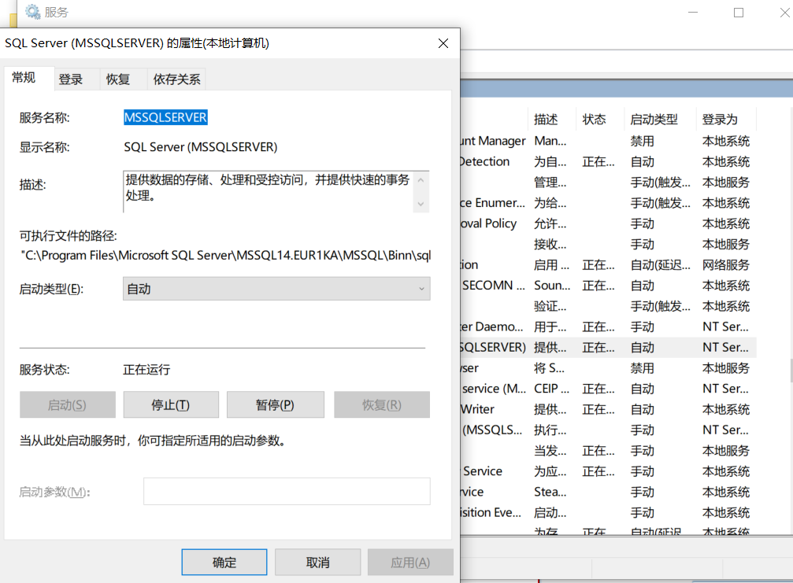Select the 'SECOMN ...' service row
Image resolution: width=793 pixels, height=583 pixels.
[607, 286]
